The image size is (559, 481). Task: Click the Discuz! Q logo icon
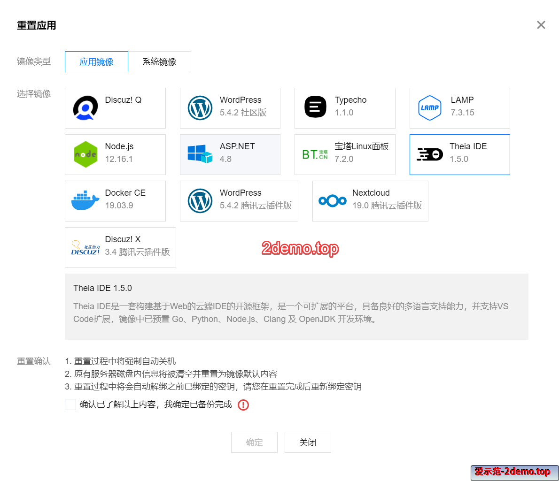click(85, 108)
